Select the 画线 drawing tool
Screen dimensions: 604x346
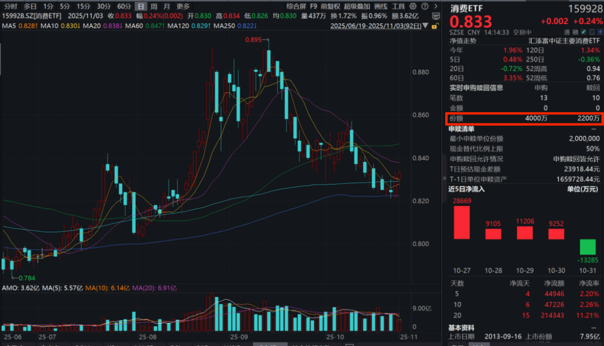380,6
